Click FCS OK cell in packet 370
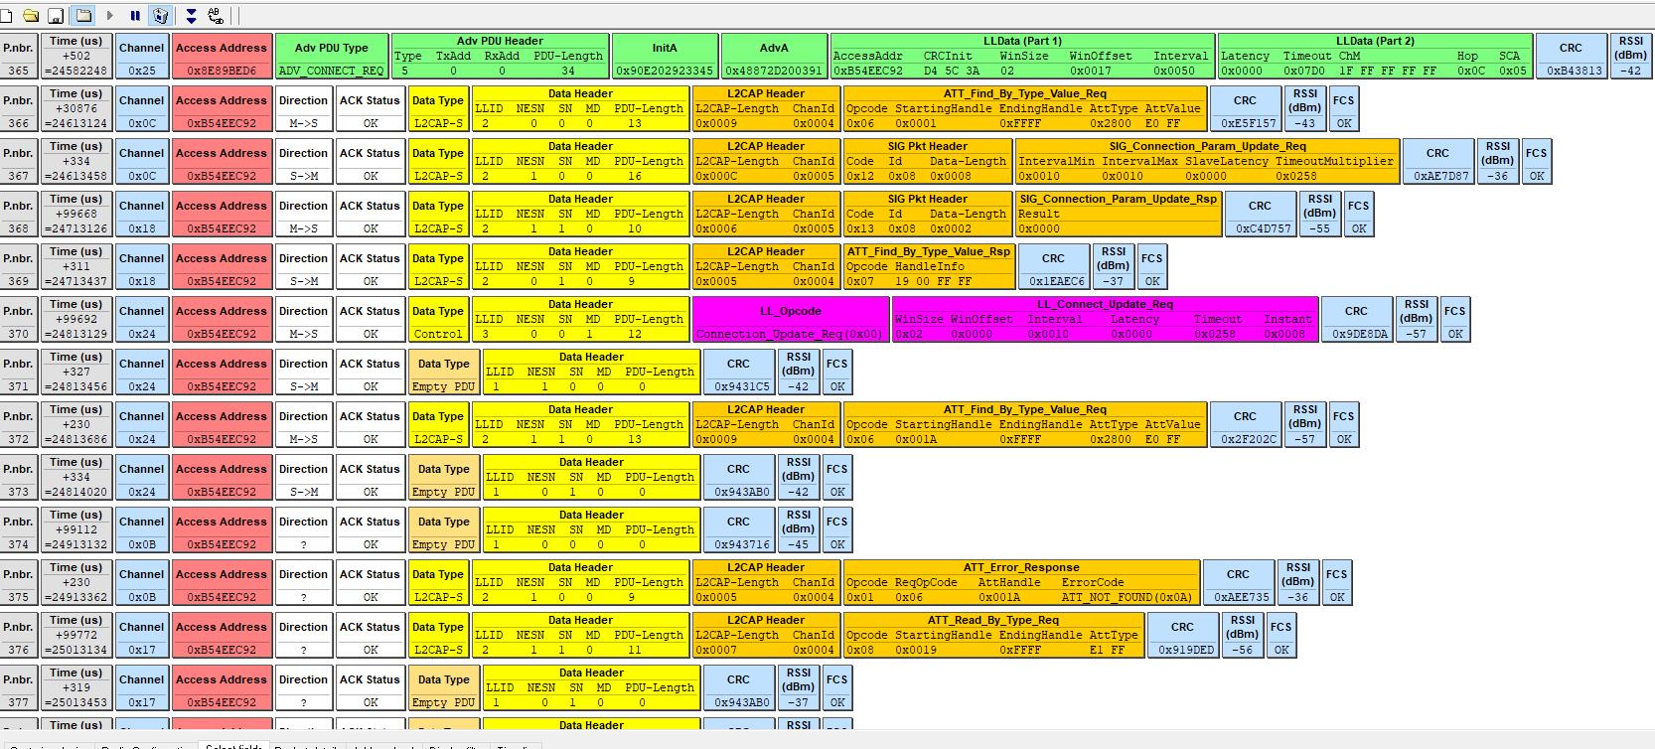 [1455, 319]
